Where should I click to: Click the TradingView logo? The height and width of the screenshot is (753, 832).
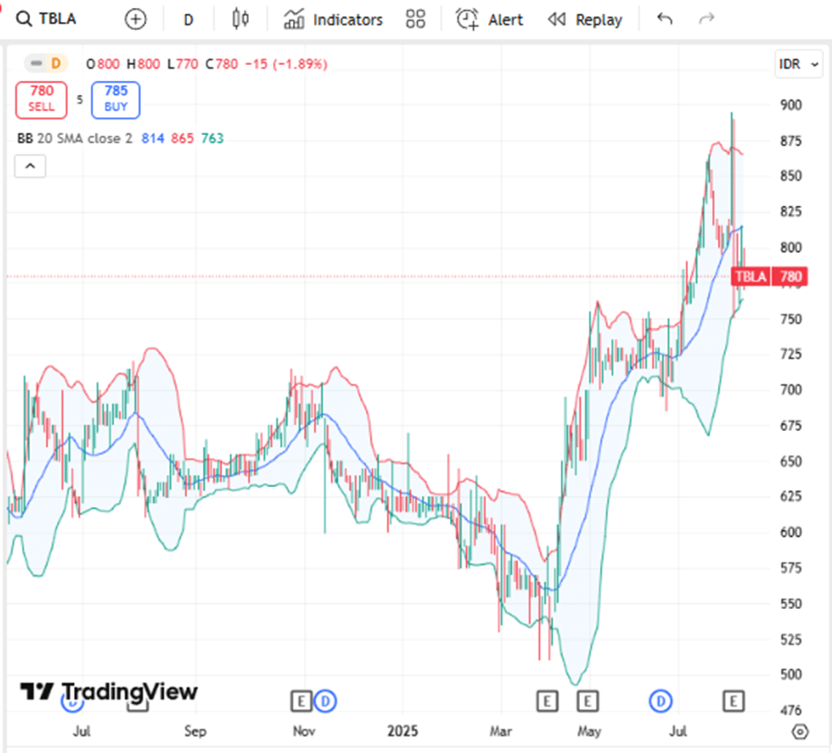coord(109,692)
